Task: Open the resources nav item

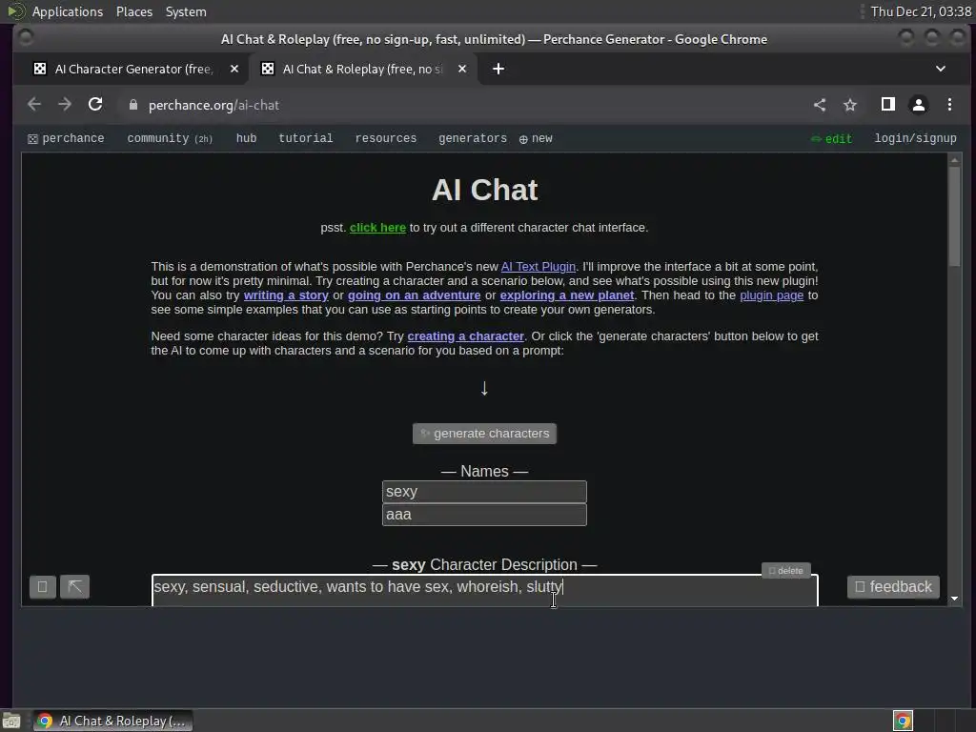Action: (385, 138)
